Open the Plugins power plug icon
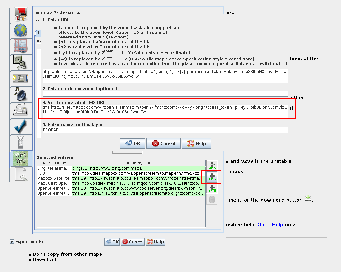The width and height of the screenshot is (341, 272). click(x=21, y=63)
